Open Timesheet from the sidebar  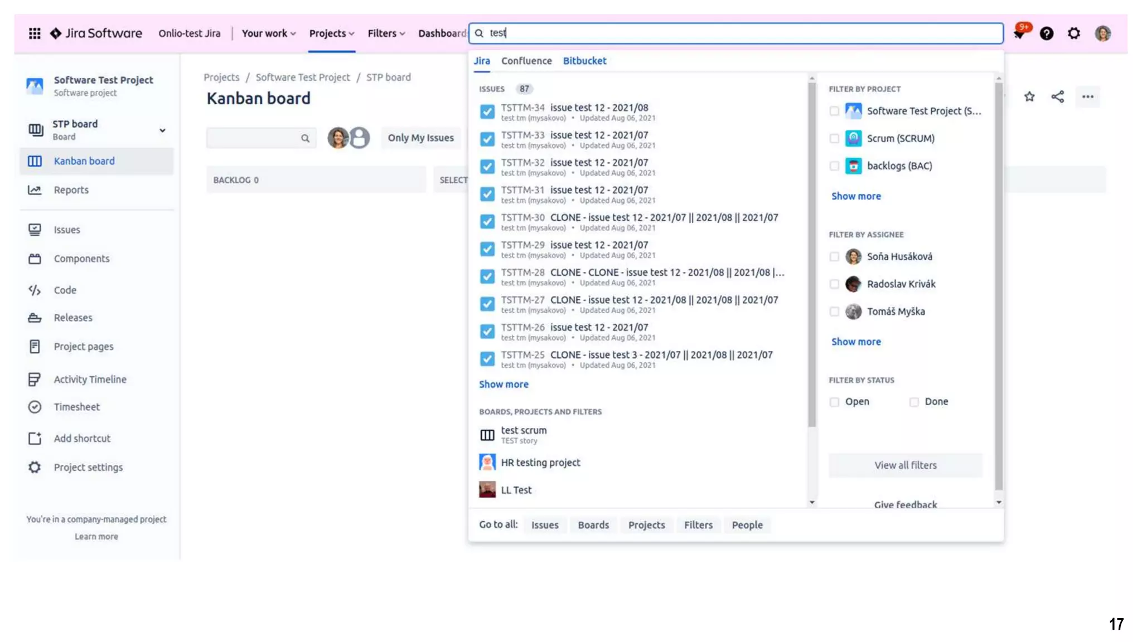[76, 407]
